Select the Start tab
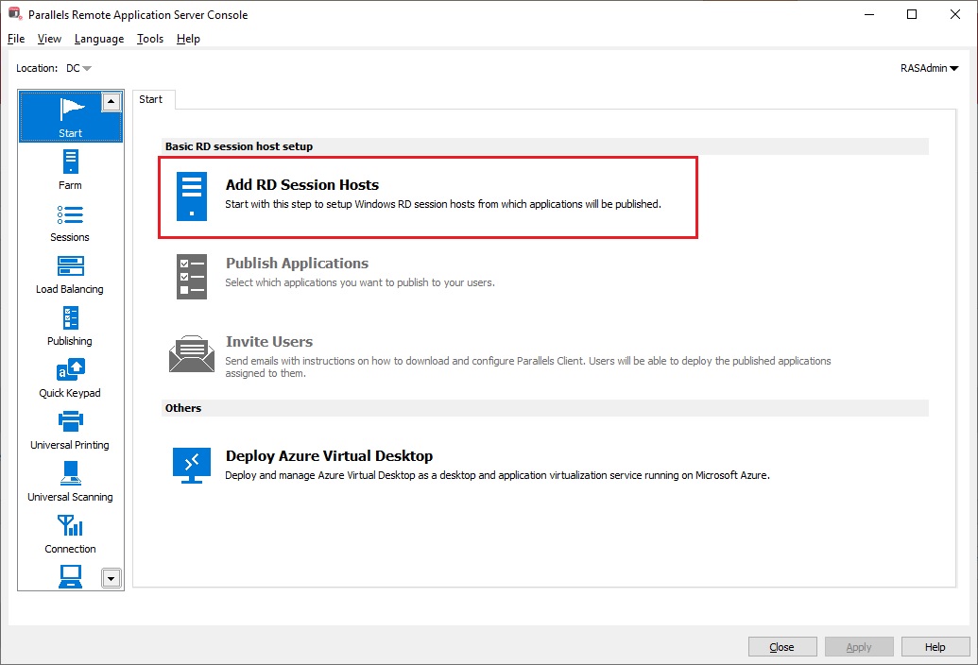This screenshot has height=665, width=978. pyautogui.click(x=151, y=99)
